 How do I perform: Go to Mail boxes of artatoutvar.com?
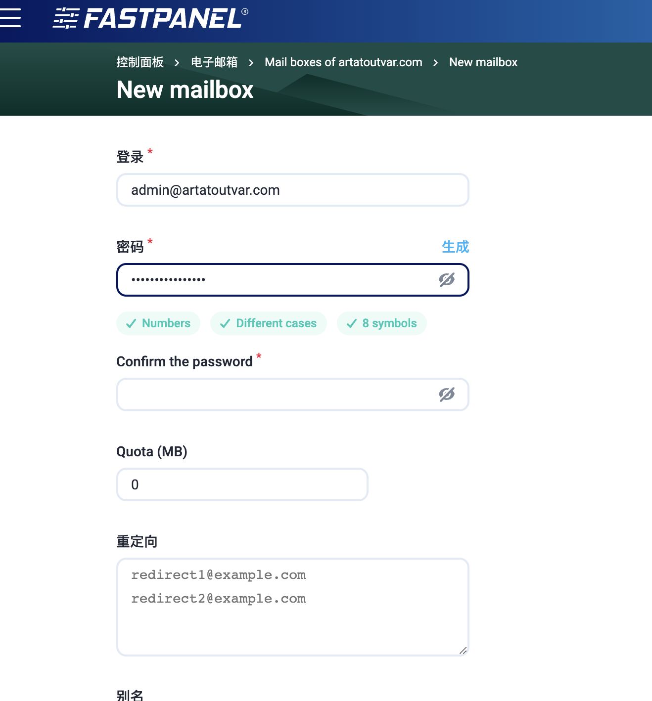pos(343,62)
